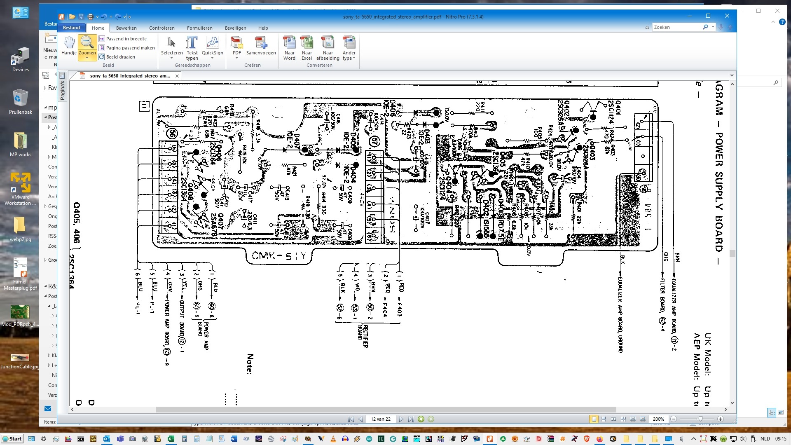Go to the next page

pos(401,419)
